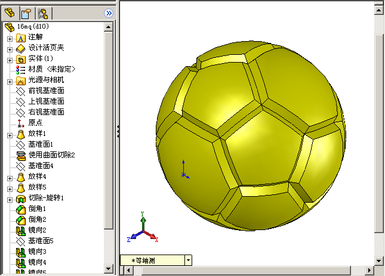Open the FeatureManager design tree tab
Viewport: 385px width, 276px height.
pyautogui.click(x=10, y=13)
